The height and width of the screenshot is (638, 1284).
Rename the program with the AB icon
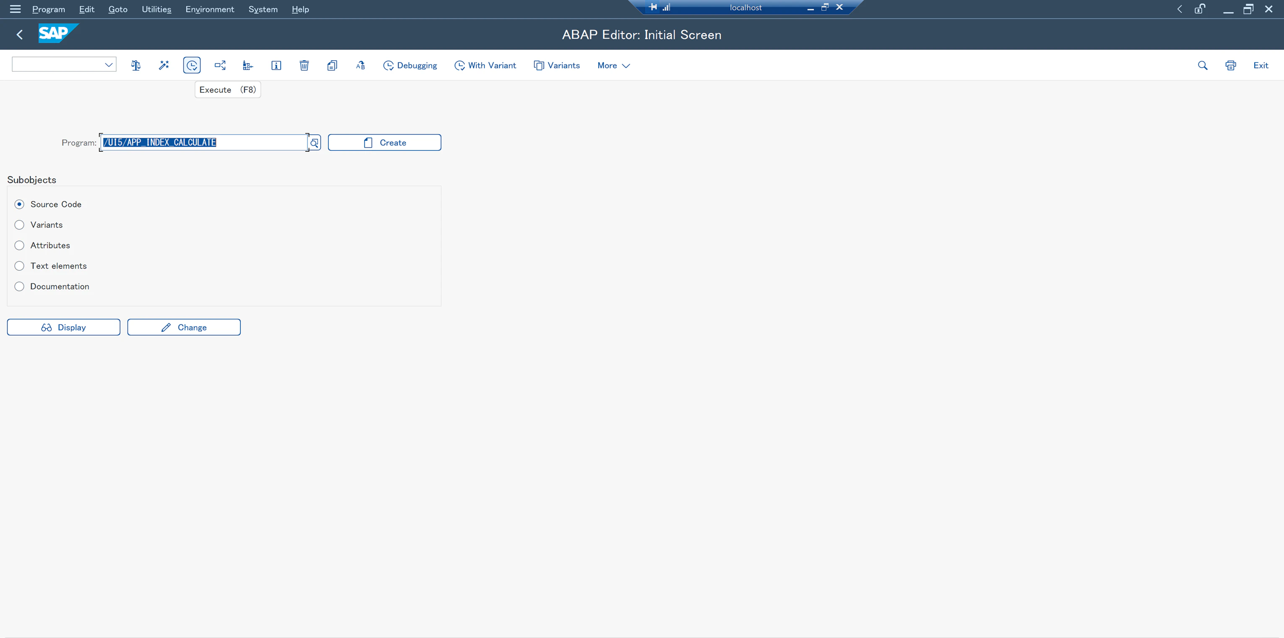click(360, 65)
